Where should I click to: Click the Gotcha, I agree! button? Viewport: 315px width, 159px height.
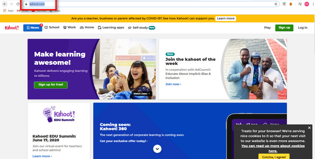point(274,157)
